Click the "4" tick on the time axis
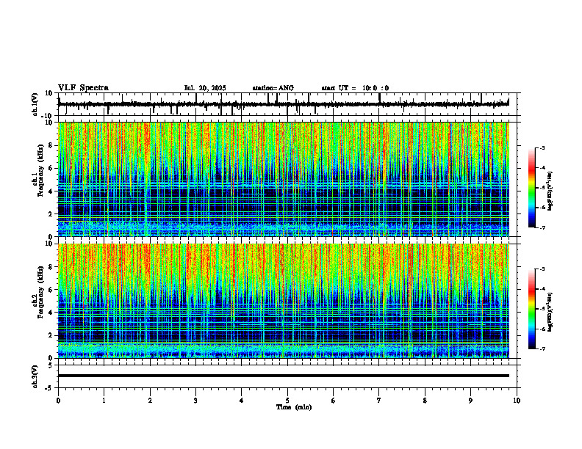The width and height of the screenshot is (582, 449). (x=241, y=401)
